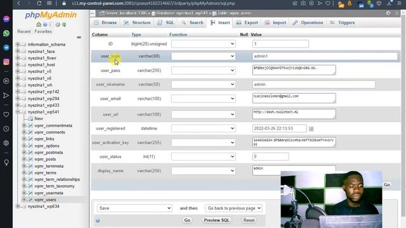Click the phpMyAdmin logo
Screen dimensions: 406x228
51,15
